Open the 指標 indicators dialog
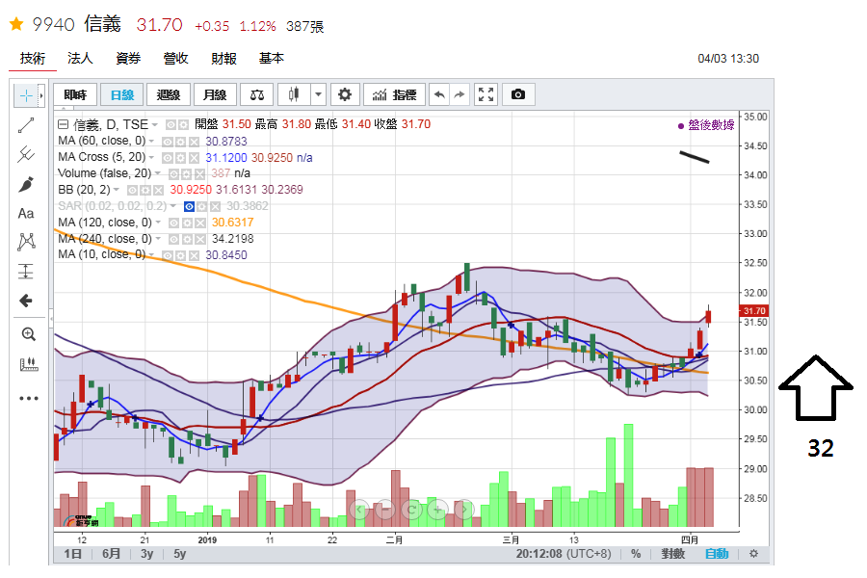 click(x=394, y=95)
